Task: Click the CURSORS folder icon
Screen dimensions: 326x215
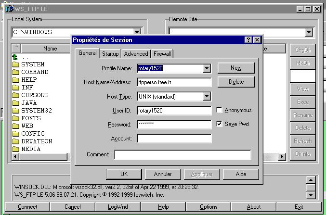Action: click(x=15, y=95)
